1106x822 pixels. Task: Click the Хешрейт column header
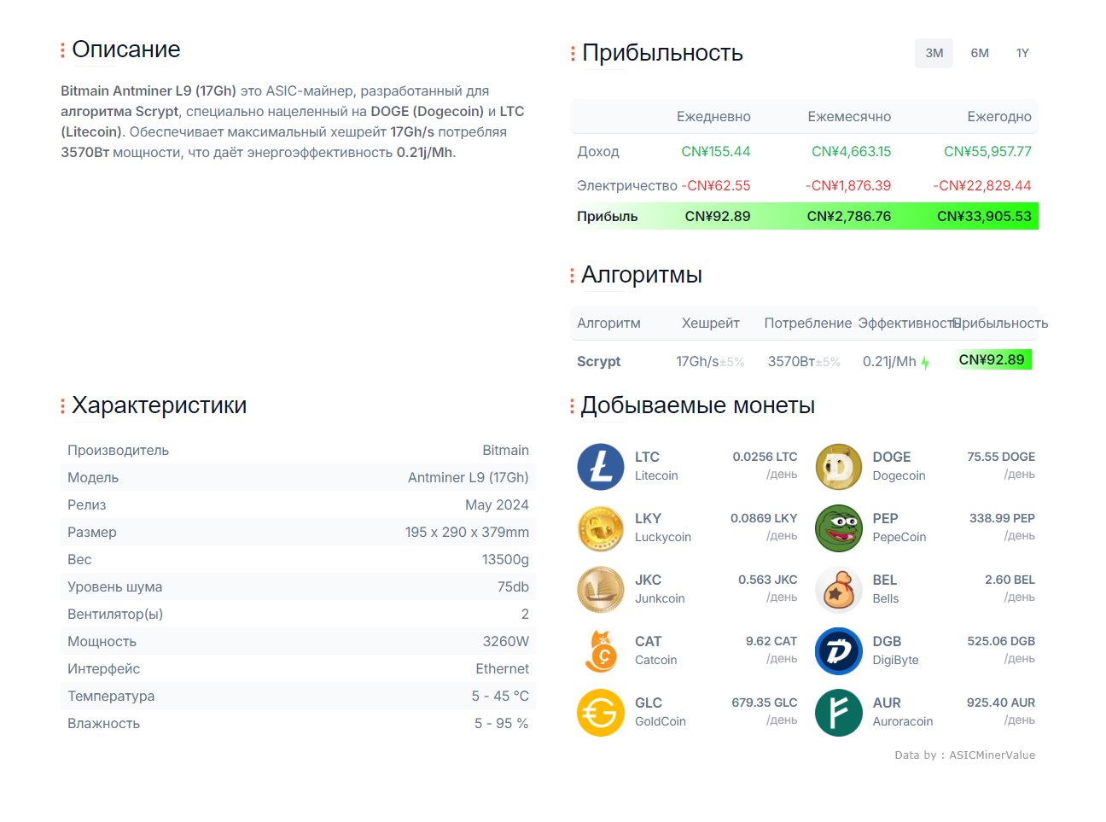coord(710,323)
